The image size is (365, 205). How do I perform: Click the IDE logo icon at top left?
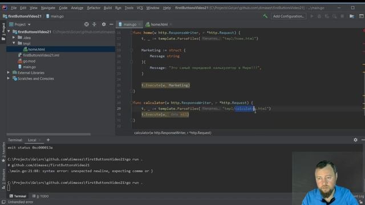(x=4, y=7)
